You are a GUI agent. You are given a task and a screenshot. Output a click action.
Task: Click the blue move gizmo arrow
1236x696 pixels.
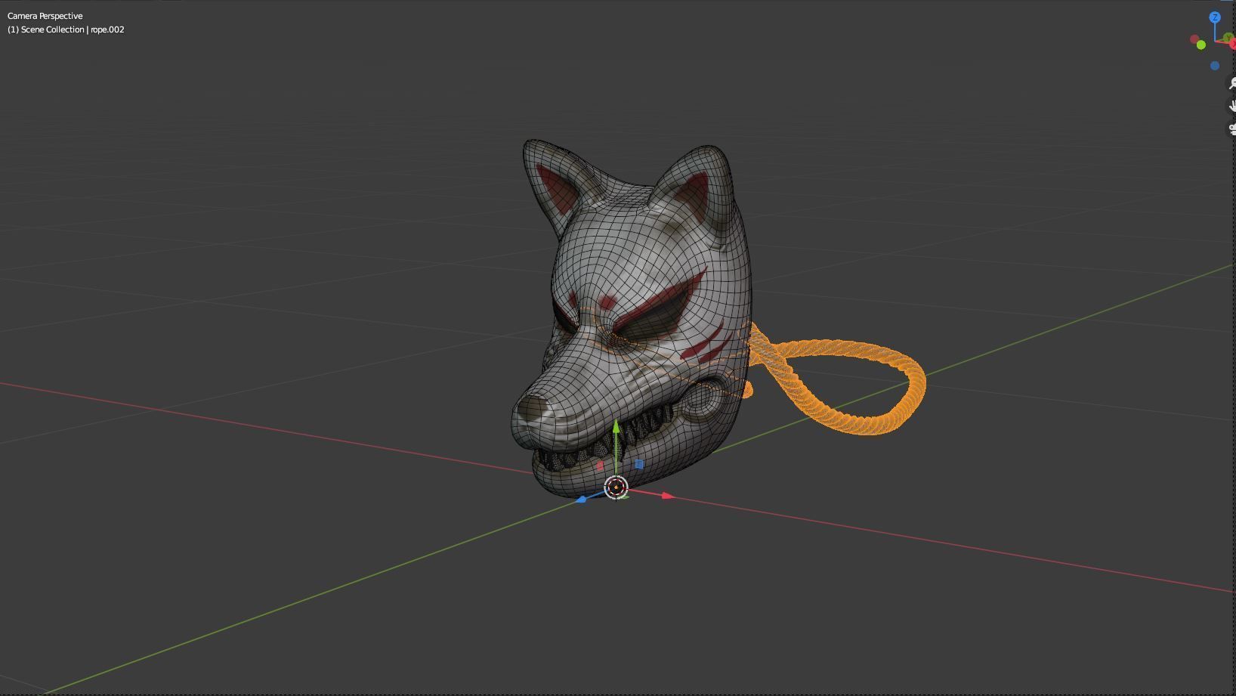[x=581, y=500]
